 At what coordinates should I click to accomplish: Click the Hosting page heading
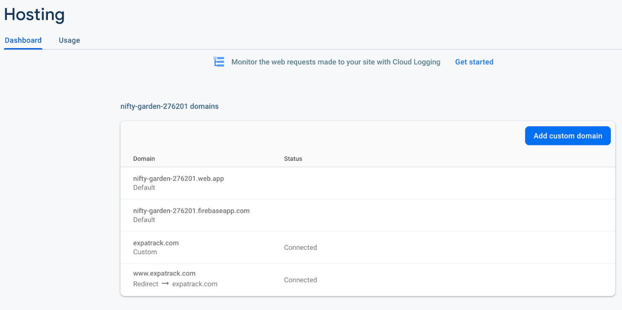tap(34, 14)
